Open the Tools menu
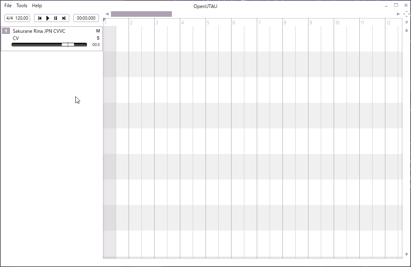This screenshot has height=267, width=411. 22,6
